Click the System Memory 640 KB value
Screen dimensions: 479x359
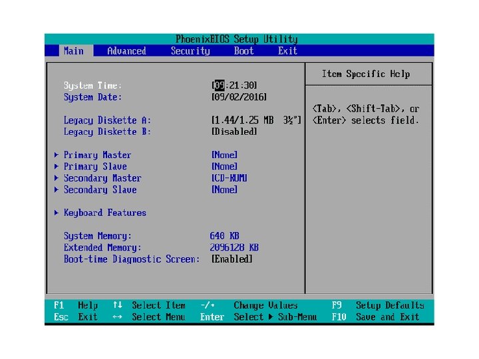[x=225, y=236]
